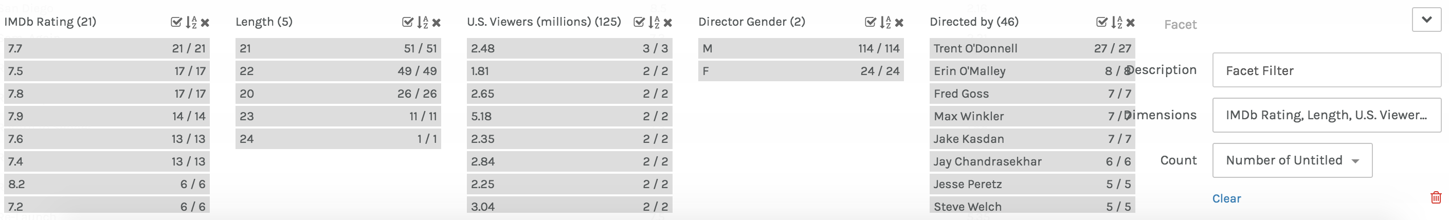The image size is (1449, 220).
Task: Choose the 21 length value row
Action: tap(337, 48)
